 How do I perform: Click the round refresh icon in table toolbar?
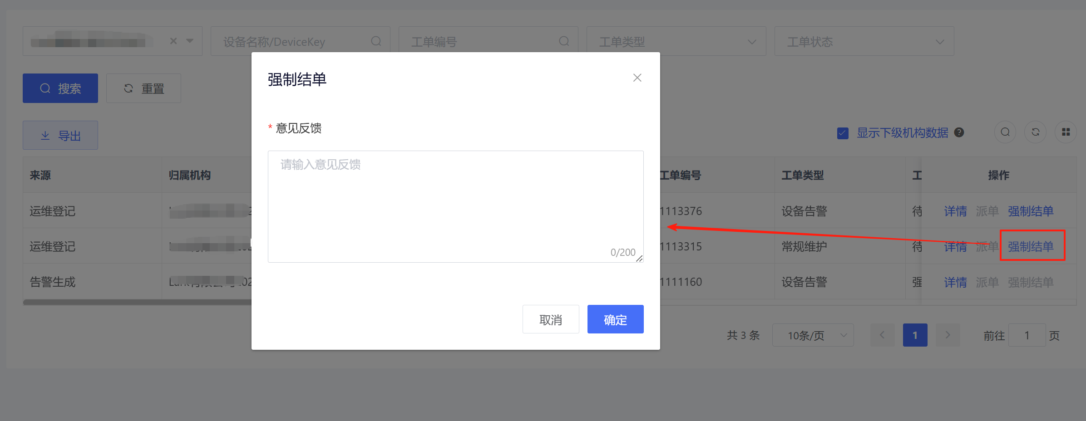[x=1036, y=132]
